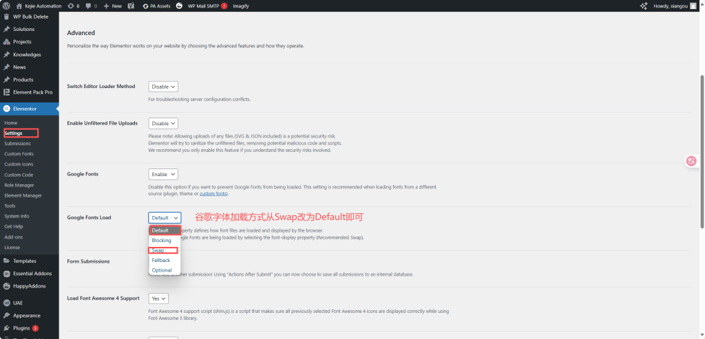Click the pink translate floating icon
The image size is (705, 339).
pyautogui.click(x=691, y=161)
